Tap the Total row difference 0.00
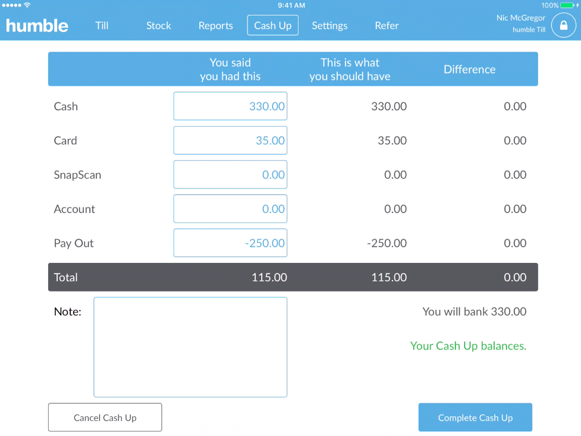This screenshot has height=436, width=581. point(514,277)
